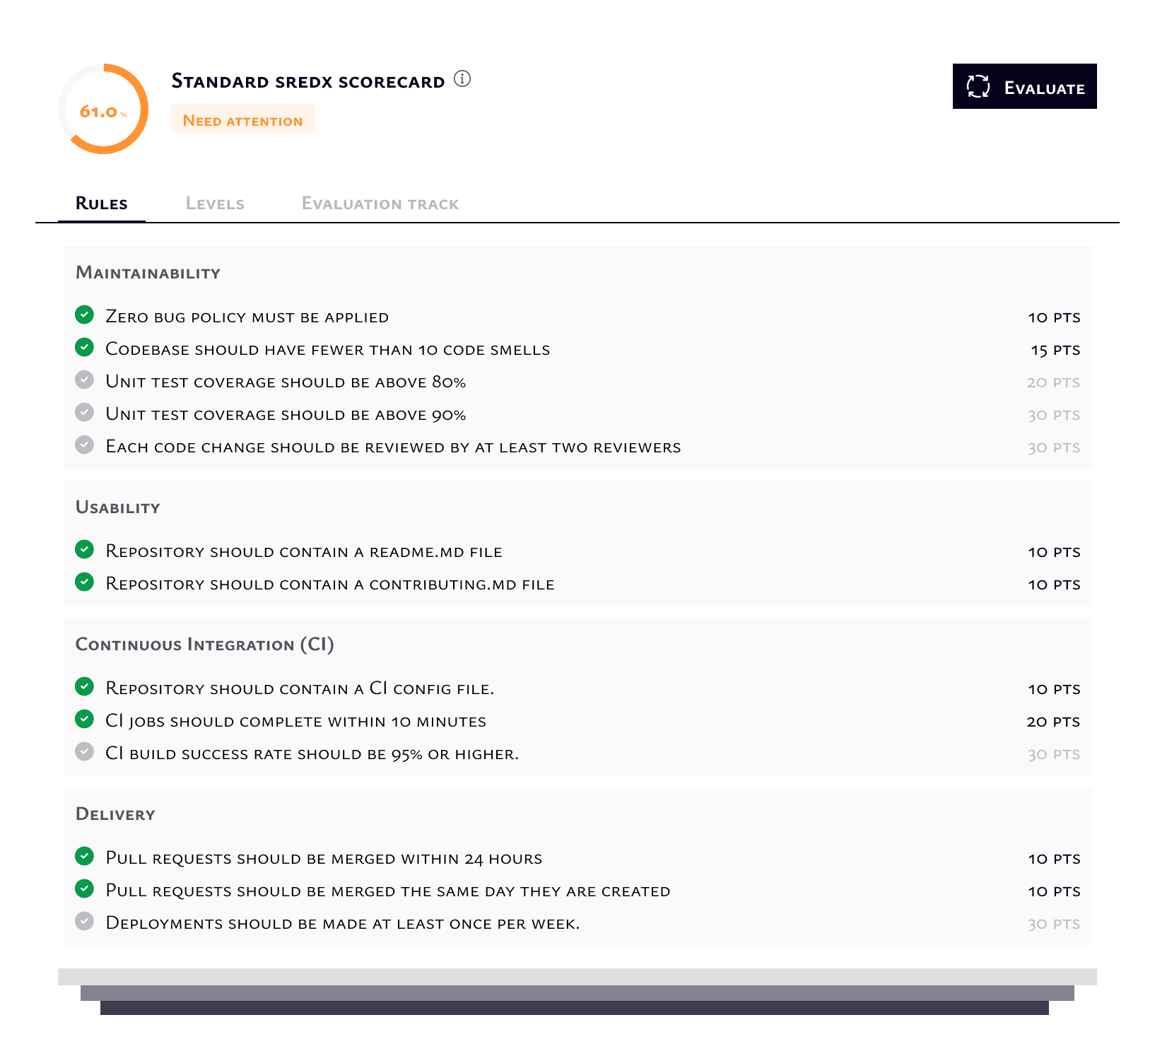Click gray check for coverage above 80%
The width and height of the screenshot is (1155, 1056).
[x=85, y=380]
